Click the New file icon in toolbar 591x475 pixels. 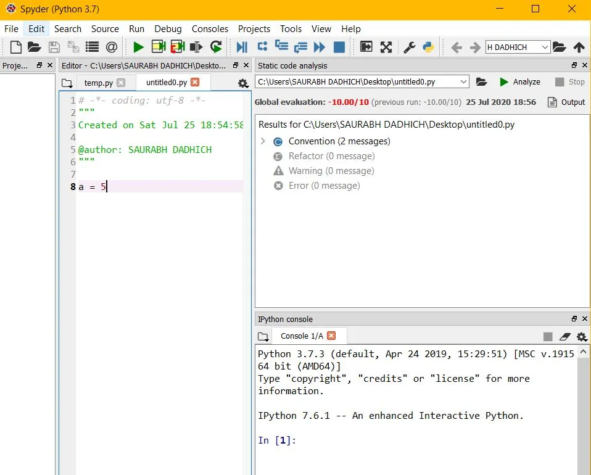point(16,47)
